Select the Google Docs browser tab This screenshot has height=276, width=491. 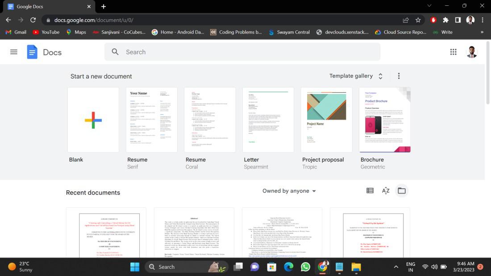coord(49,7)
